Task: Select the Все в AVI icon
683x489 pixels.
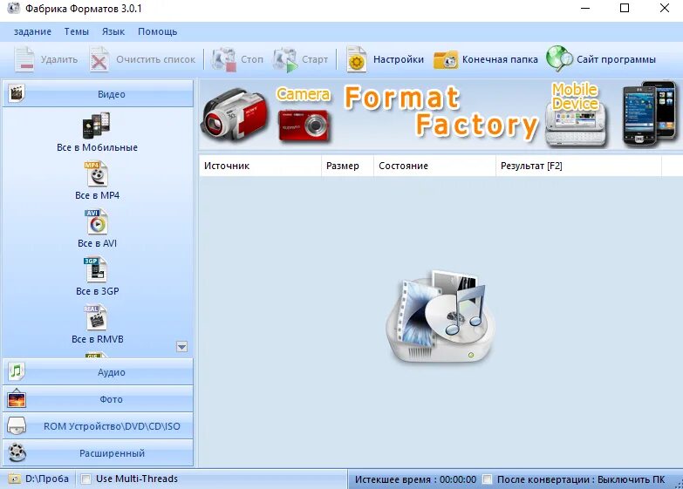Action: click(96, 221)
